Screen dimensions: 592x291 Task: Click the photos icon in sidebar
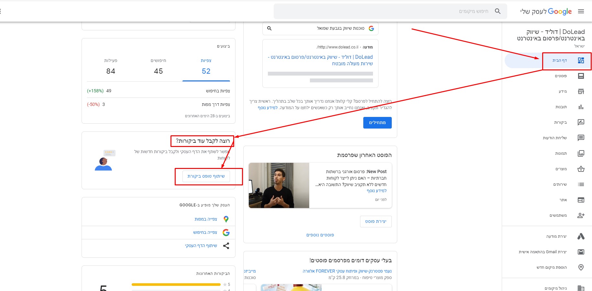tap(581, 153)
